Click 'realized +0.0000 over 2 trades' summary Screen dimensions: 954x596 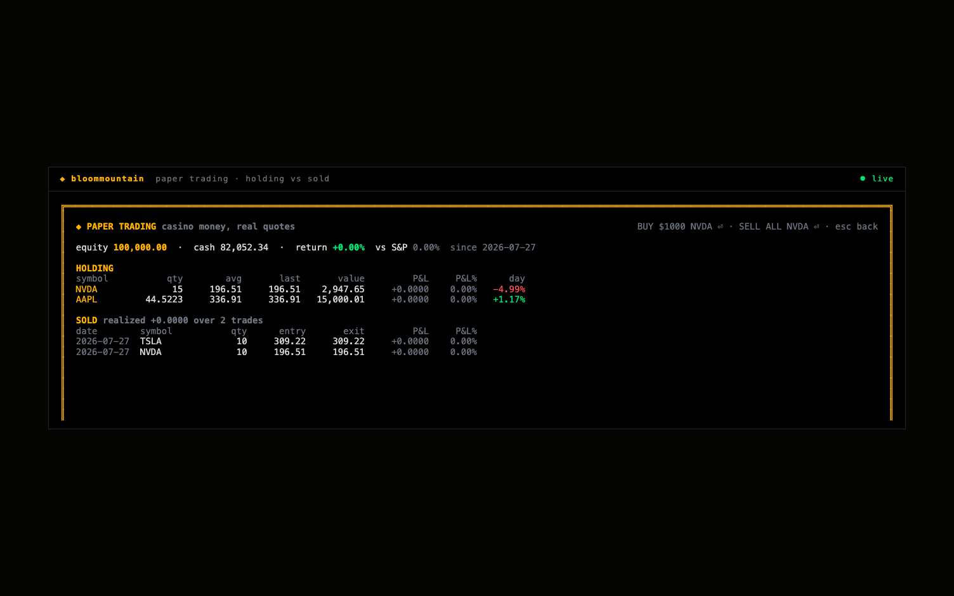tap(183, 321)
